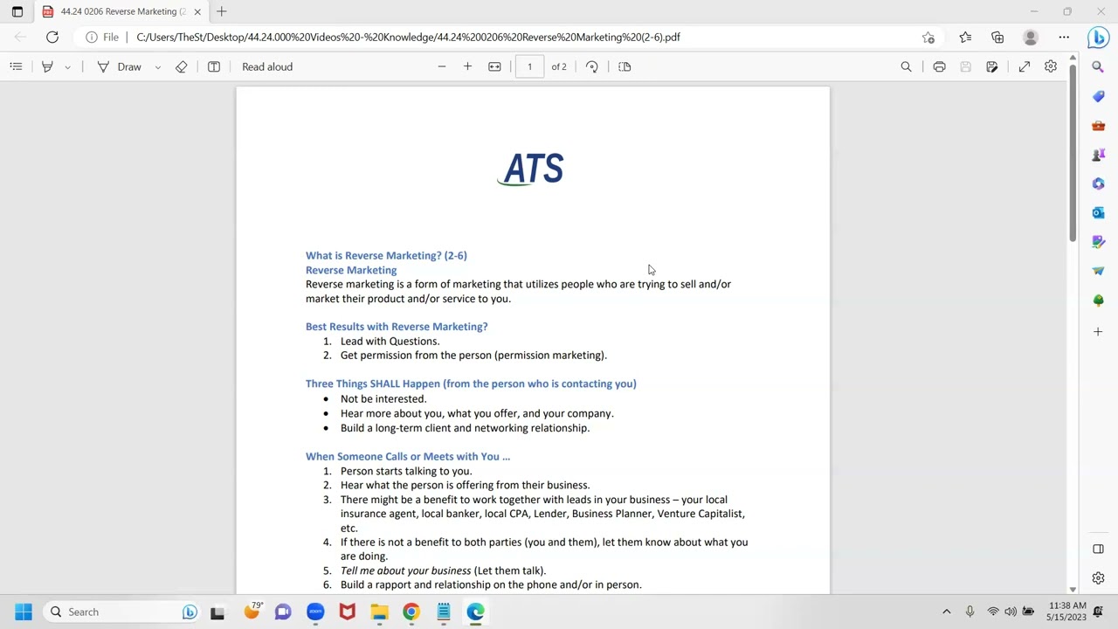Viewport: 1118px width, 629px height.
Task: Search within the PDF document
Action: [906, 66]
